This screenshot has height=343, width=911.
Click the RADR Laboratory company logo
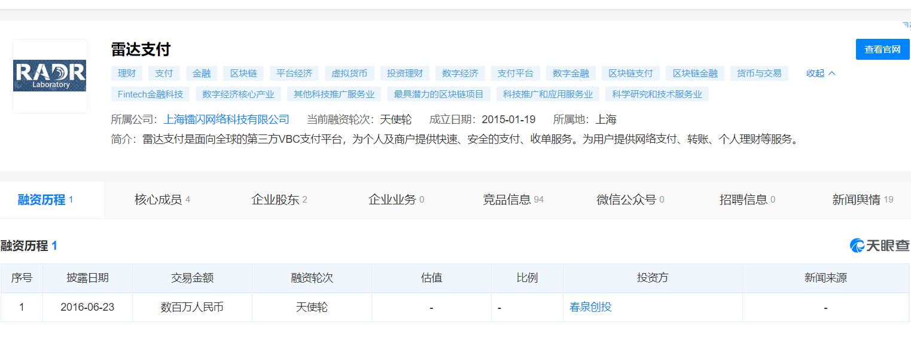[x=50, y=76]
